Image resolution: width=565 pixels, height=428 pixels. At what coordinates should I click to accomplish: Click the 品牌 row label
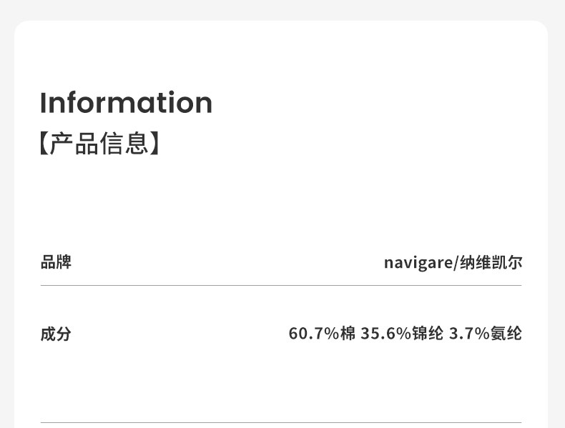coord(56,262)
